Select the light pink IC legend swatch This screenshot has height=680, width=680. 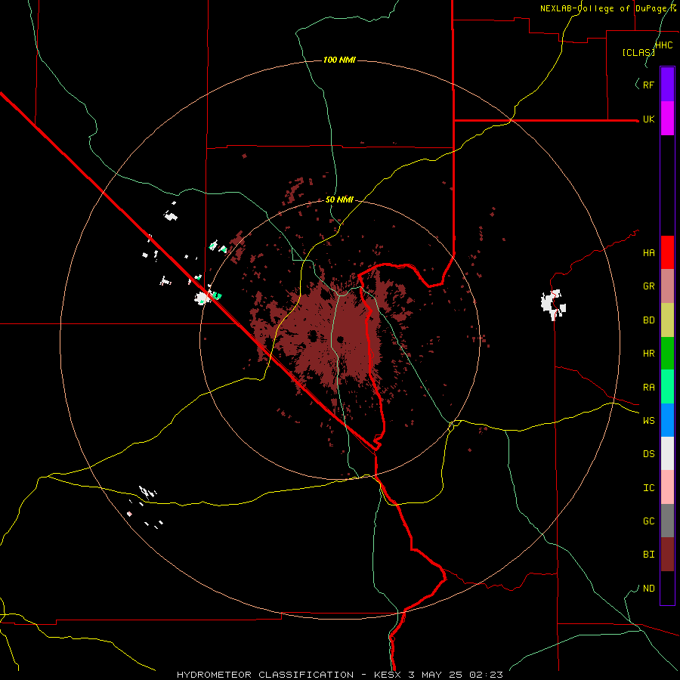pyautogui.click(x=667, y=487)
